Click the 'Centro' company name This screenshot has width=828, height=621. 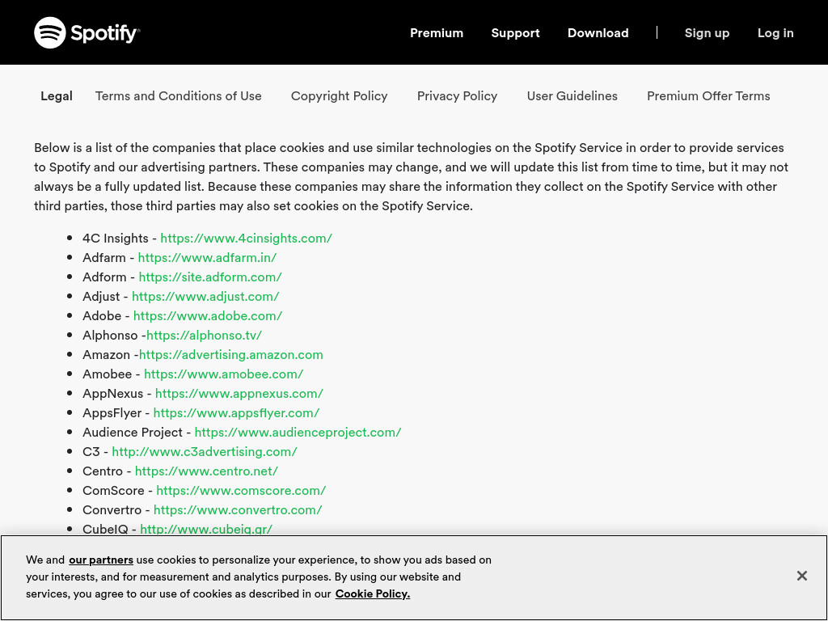[x=103, y=471]
